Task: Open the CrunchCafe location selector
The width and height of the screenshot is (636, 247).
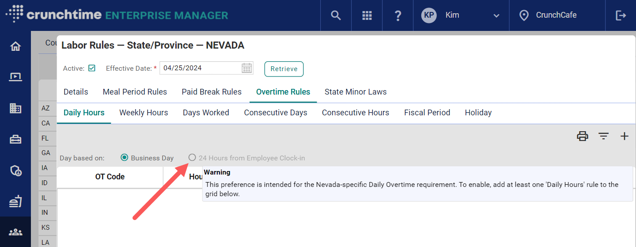Action: (x=550, y=15)
